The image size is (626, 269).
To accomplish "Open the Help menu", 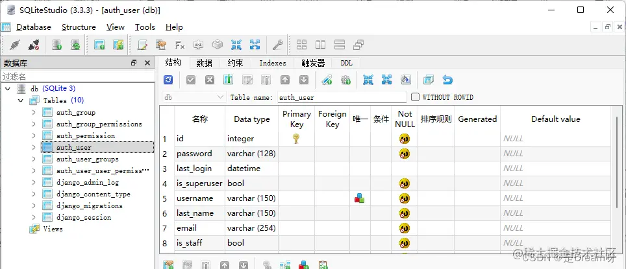I will (x=174, y=27).
